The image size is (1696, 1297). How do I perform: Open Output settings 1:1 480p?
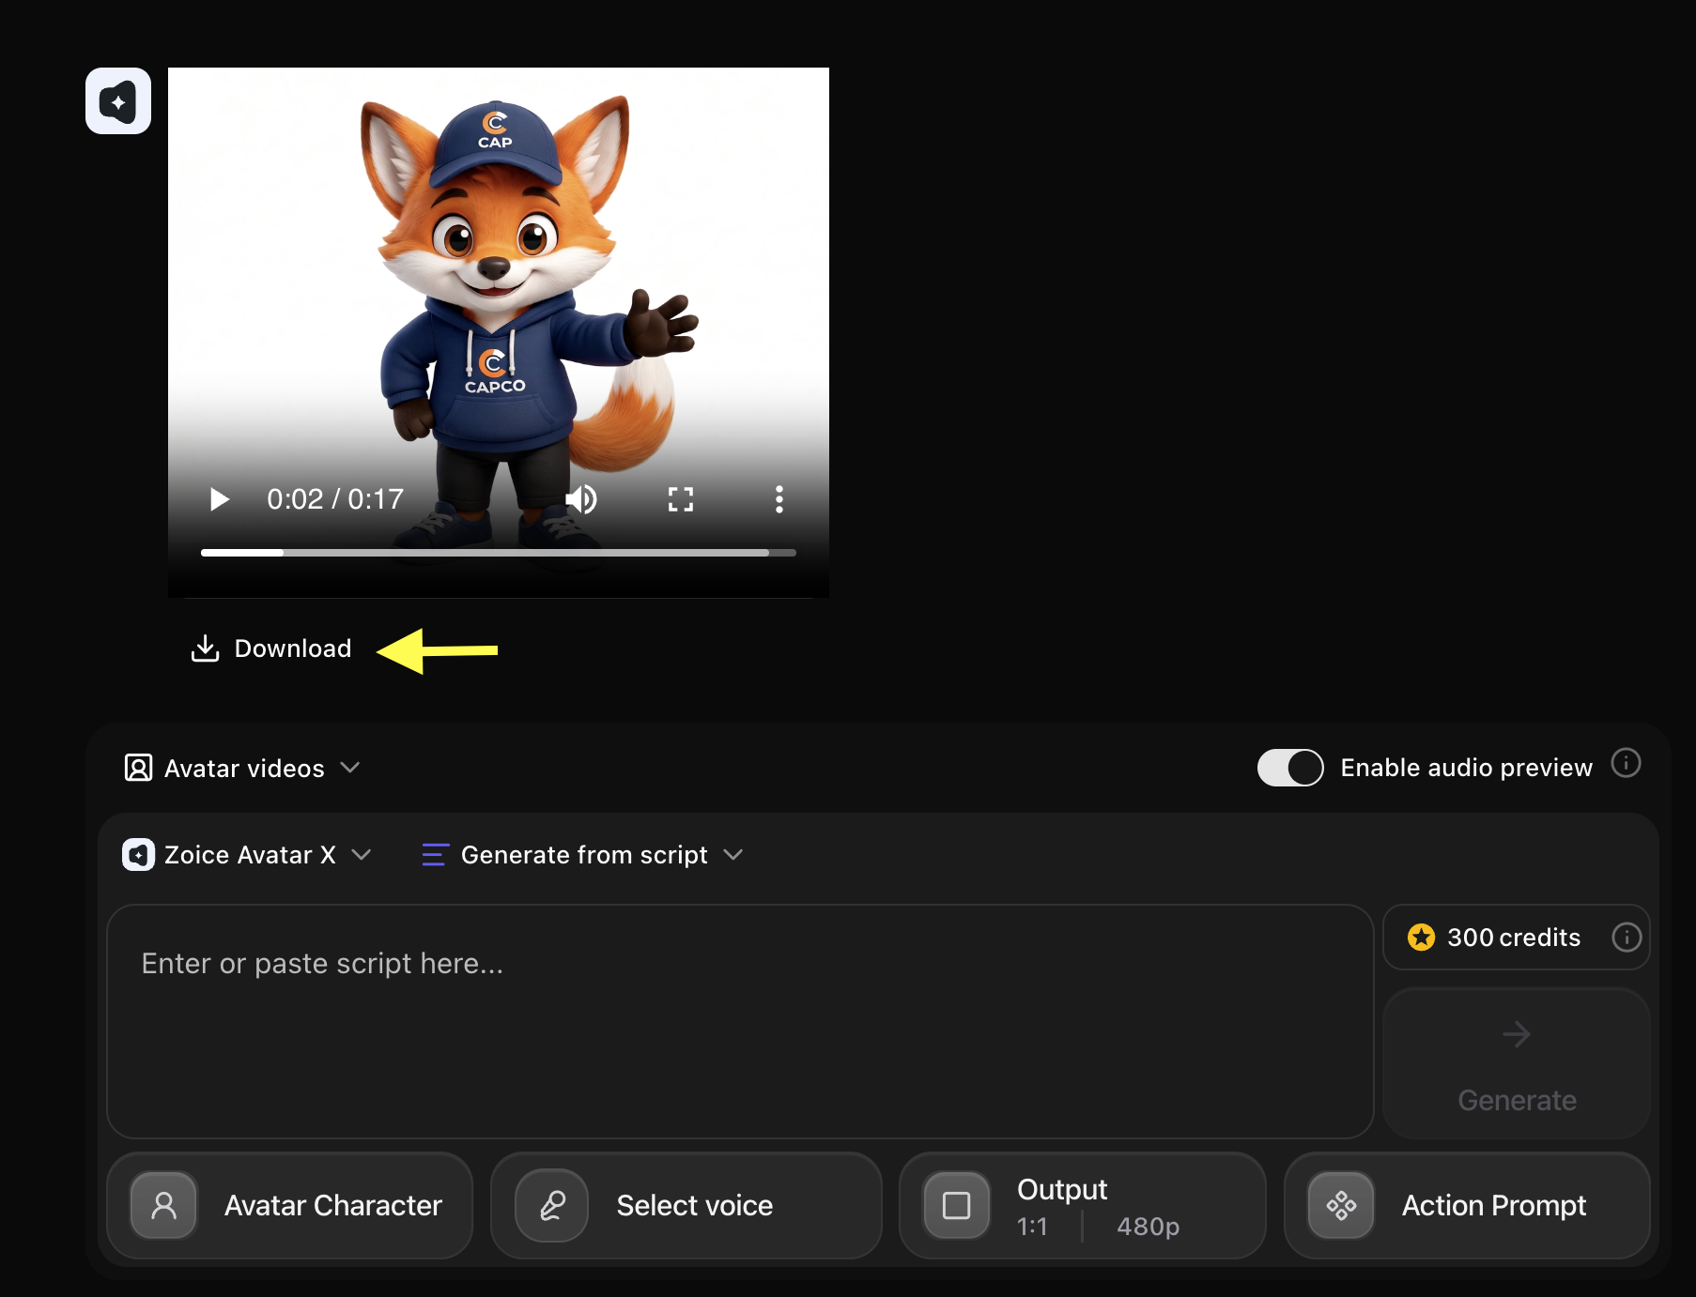[x=1082, y=1205]
